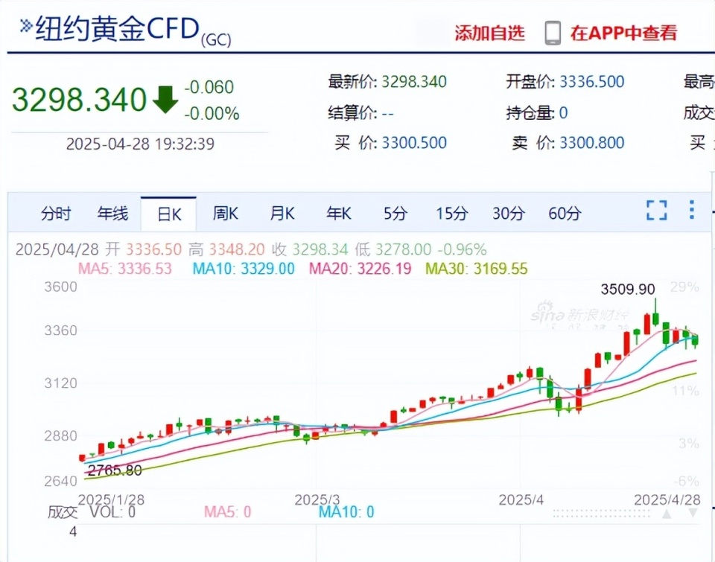Open the three-dot chart options menu
The image size is (715, 562).
692,210
